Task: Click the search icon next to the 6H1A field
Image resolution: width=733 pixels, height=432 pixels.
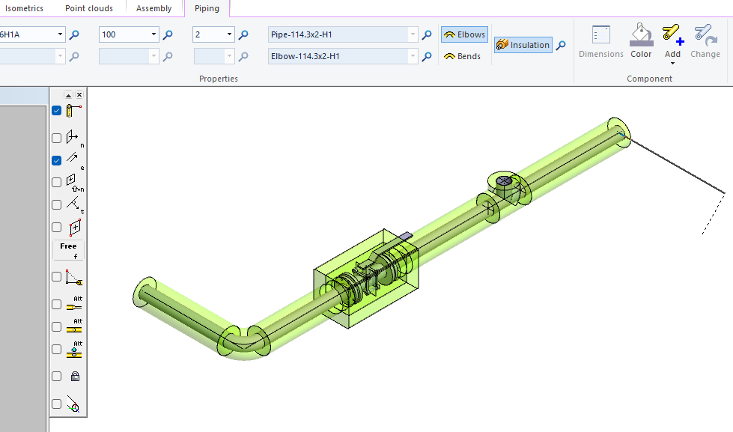Action: pos(73,34)
